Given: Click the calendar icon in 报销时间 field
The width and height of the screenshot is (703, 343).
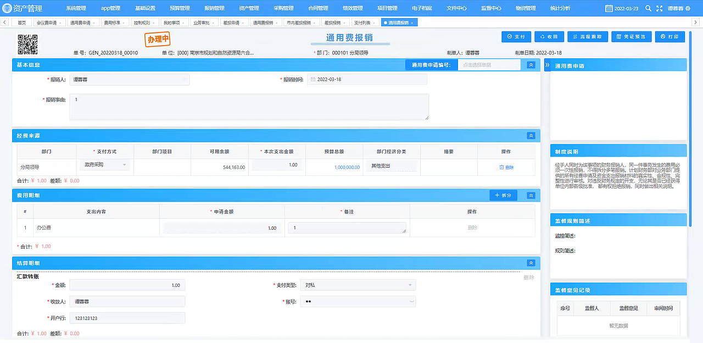Looking at the screenshot, I should pos(313,79).
